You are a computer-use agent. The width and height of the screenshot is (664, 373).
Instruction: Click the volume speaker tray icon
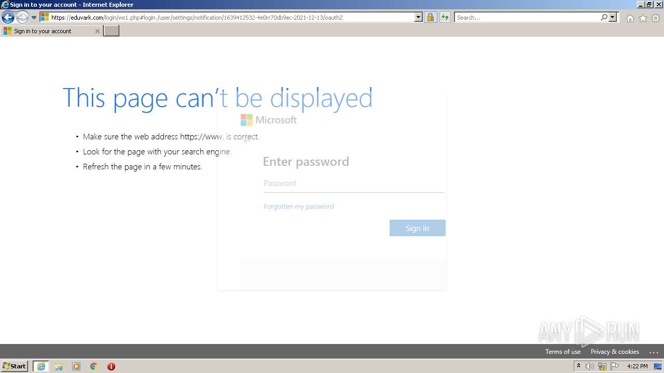[590, 366]
